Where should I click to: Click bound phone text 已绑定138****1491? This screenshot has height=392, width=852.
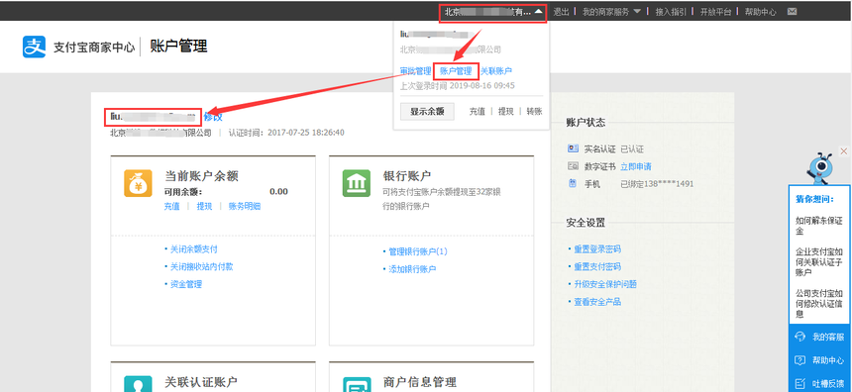(x=657, y=184)
